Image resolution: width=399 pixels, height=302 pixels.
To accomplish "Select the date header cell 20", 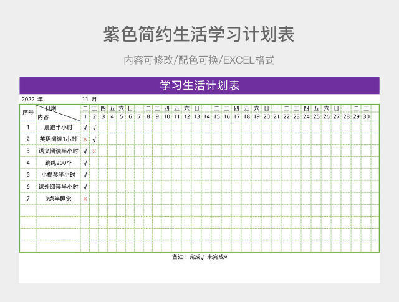I will coord(266,116).
